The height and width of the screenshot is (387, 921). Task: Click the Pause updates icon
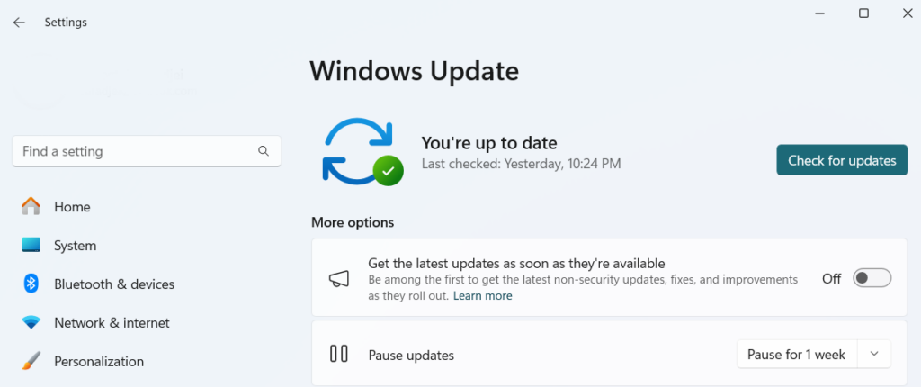point(338,355)
